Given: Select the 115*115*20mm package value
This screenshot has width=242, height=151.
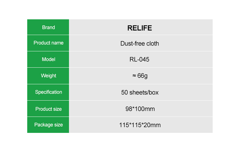Looking at the screenshot, I should point(140,125).
